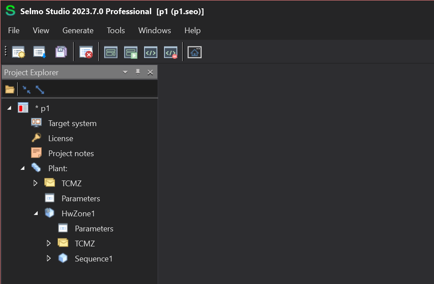The height and width of the screenshot is (284, 434).
Task: Click the Sequence1 cube icon
Action: [63, 258]
